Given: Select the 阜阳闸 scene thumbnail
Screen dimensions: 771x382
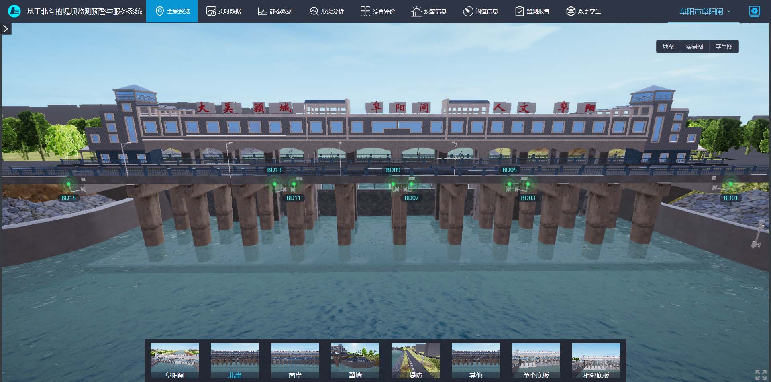Looking at the screenshot, I should pyautogui.click(x=175, y=361).
